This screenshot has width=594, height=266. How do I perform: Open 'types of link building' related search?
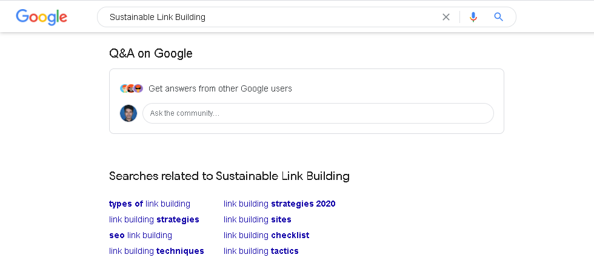point(150,204)
